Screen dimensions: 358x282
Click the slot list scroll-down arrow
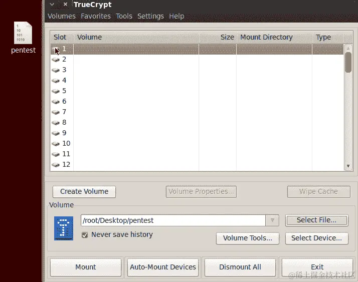coord(348,166)
